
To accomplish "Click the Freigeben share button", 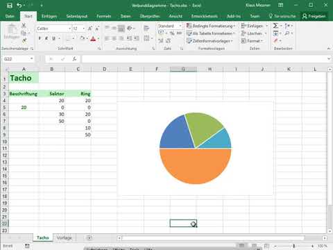I will click(x=314, y=16).
